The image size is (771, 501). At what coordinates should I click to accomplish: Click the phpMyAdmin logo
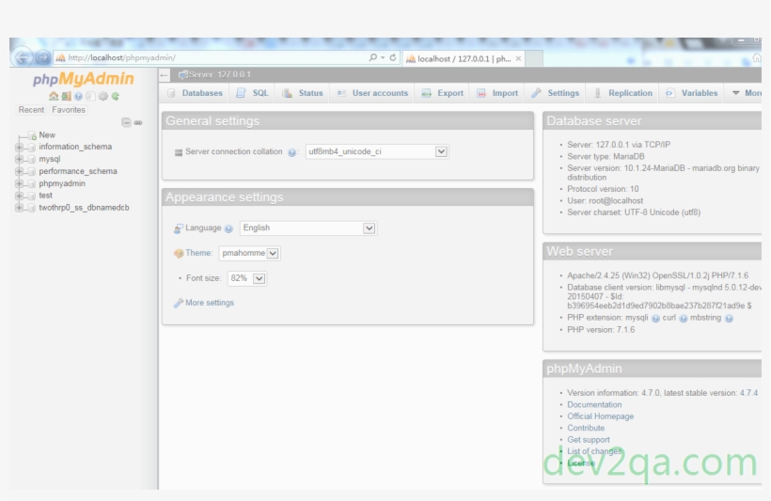coord(83,79)
